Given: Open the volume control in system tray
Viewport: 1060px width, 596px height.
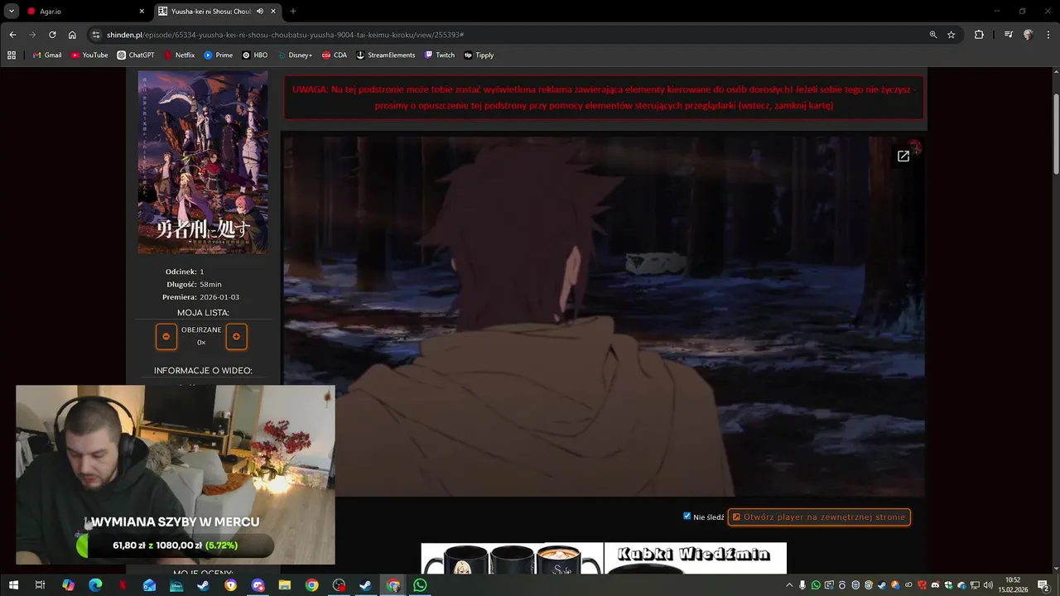Looking at the screenshot, I should click(x=988, y=585).
